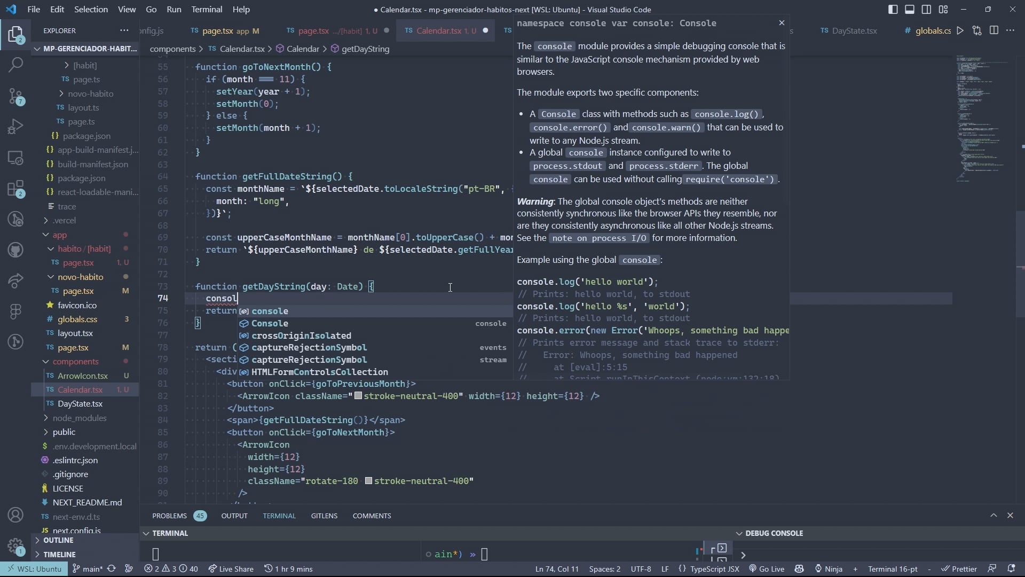Switch to the PROBLEMS panel tab
1025x577 pixels.
(x=169, y=516)
